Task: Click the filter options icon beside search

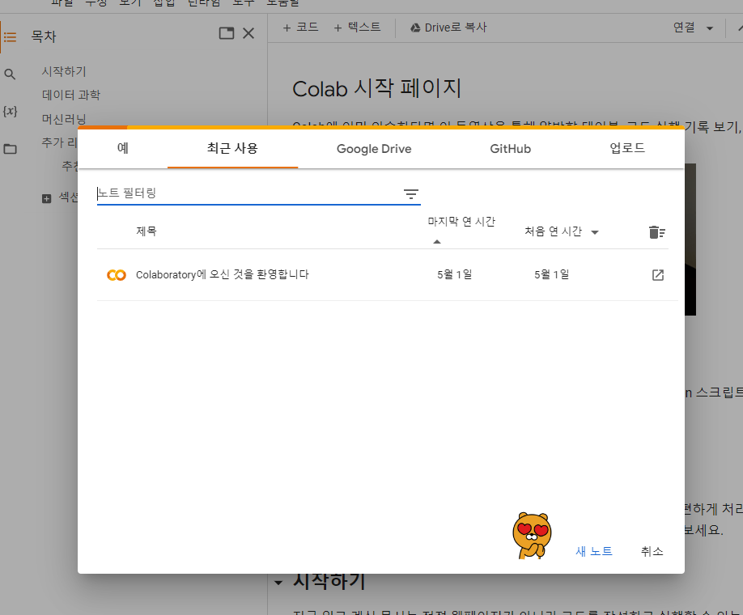Action: (x=411, y=193)
